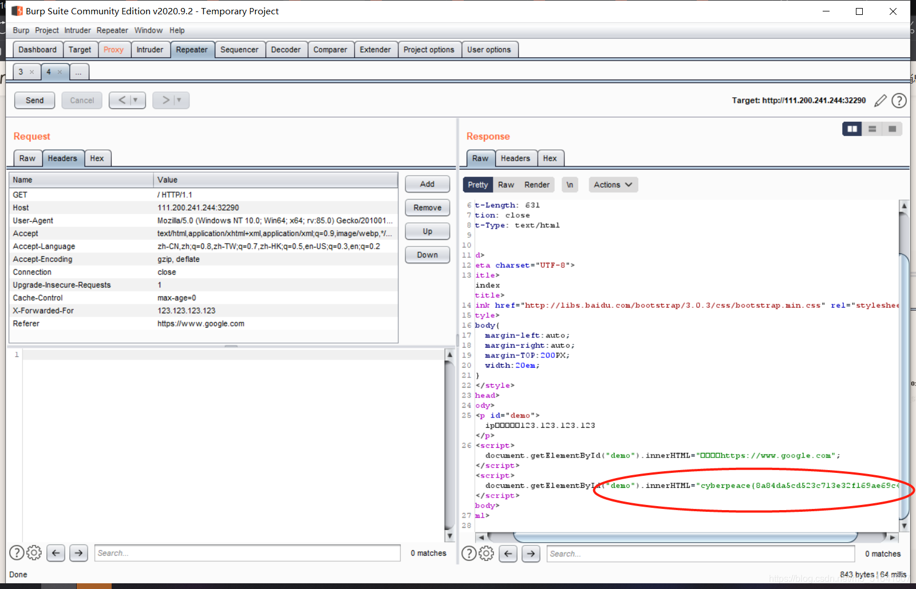Image resolution: width=916 pixels, height=589 pixels.
Task: Select the Referer header row
Action: click(x=203, y=324)
